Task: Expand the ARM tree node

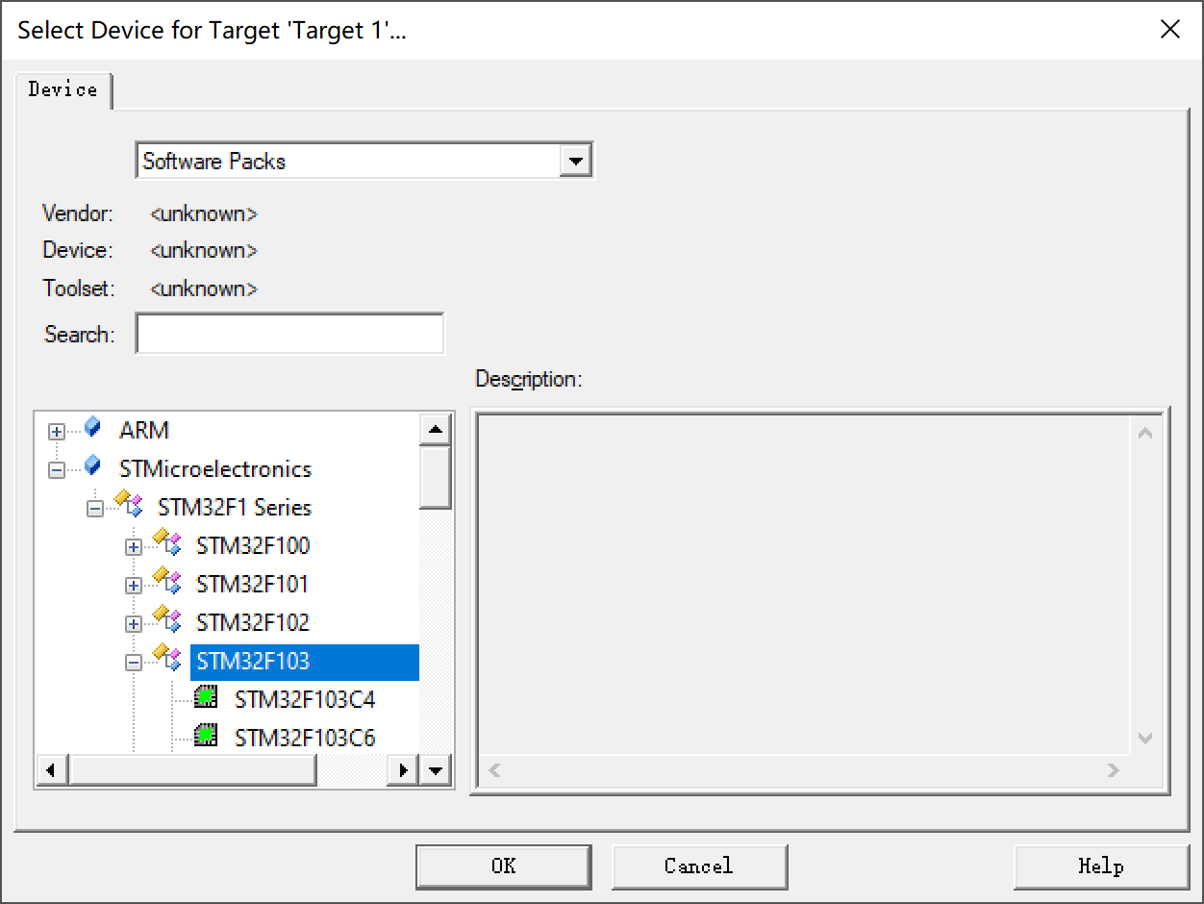Action: [x=57, y=432]
